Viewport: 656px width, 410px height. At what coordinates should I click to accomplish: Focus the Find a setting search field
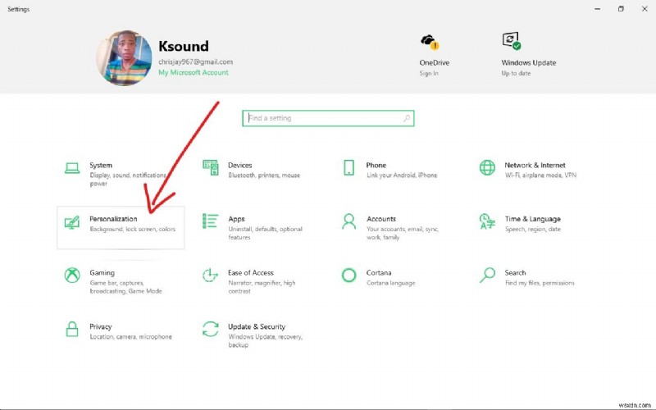pos(328,118)
